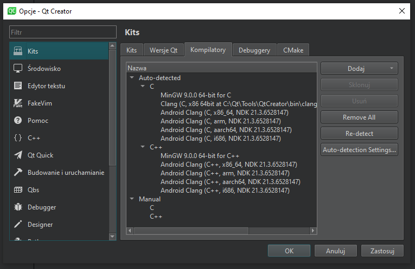Screen dimensions: 415x269
Task: Click the Budowanie i uruchamianie hammer icon
Action: coord(18,172)
